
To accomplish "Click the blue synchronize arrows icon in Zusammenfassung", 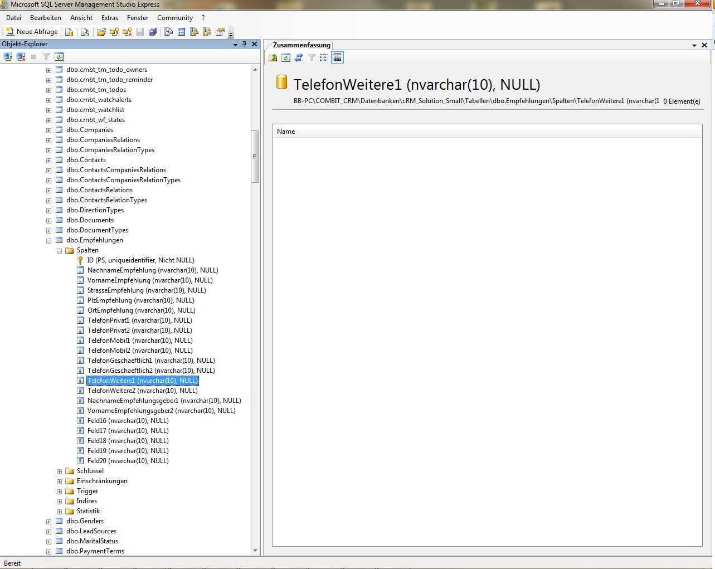I will point(299,57).
